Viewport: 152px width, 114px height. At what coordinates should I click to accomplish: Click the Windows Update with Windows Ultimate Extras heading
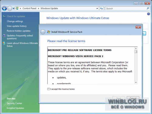(78, 18)
